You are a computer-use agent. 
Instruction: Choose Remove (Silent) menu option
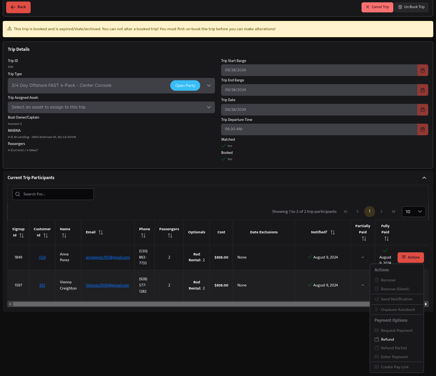pos(397,289)
